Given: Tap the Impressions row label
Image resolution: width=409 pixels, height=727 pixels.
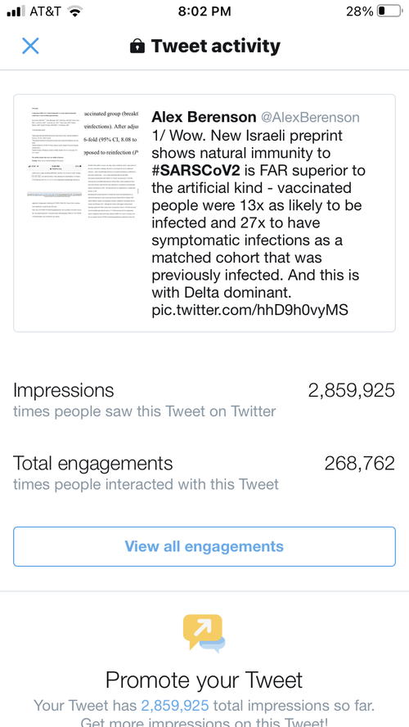Looking at the screenshot, I should pyautogui.click(x=64, y=390).
